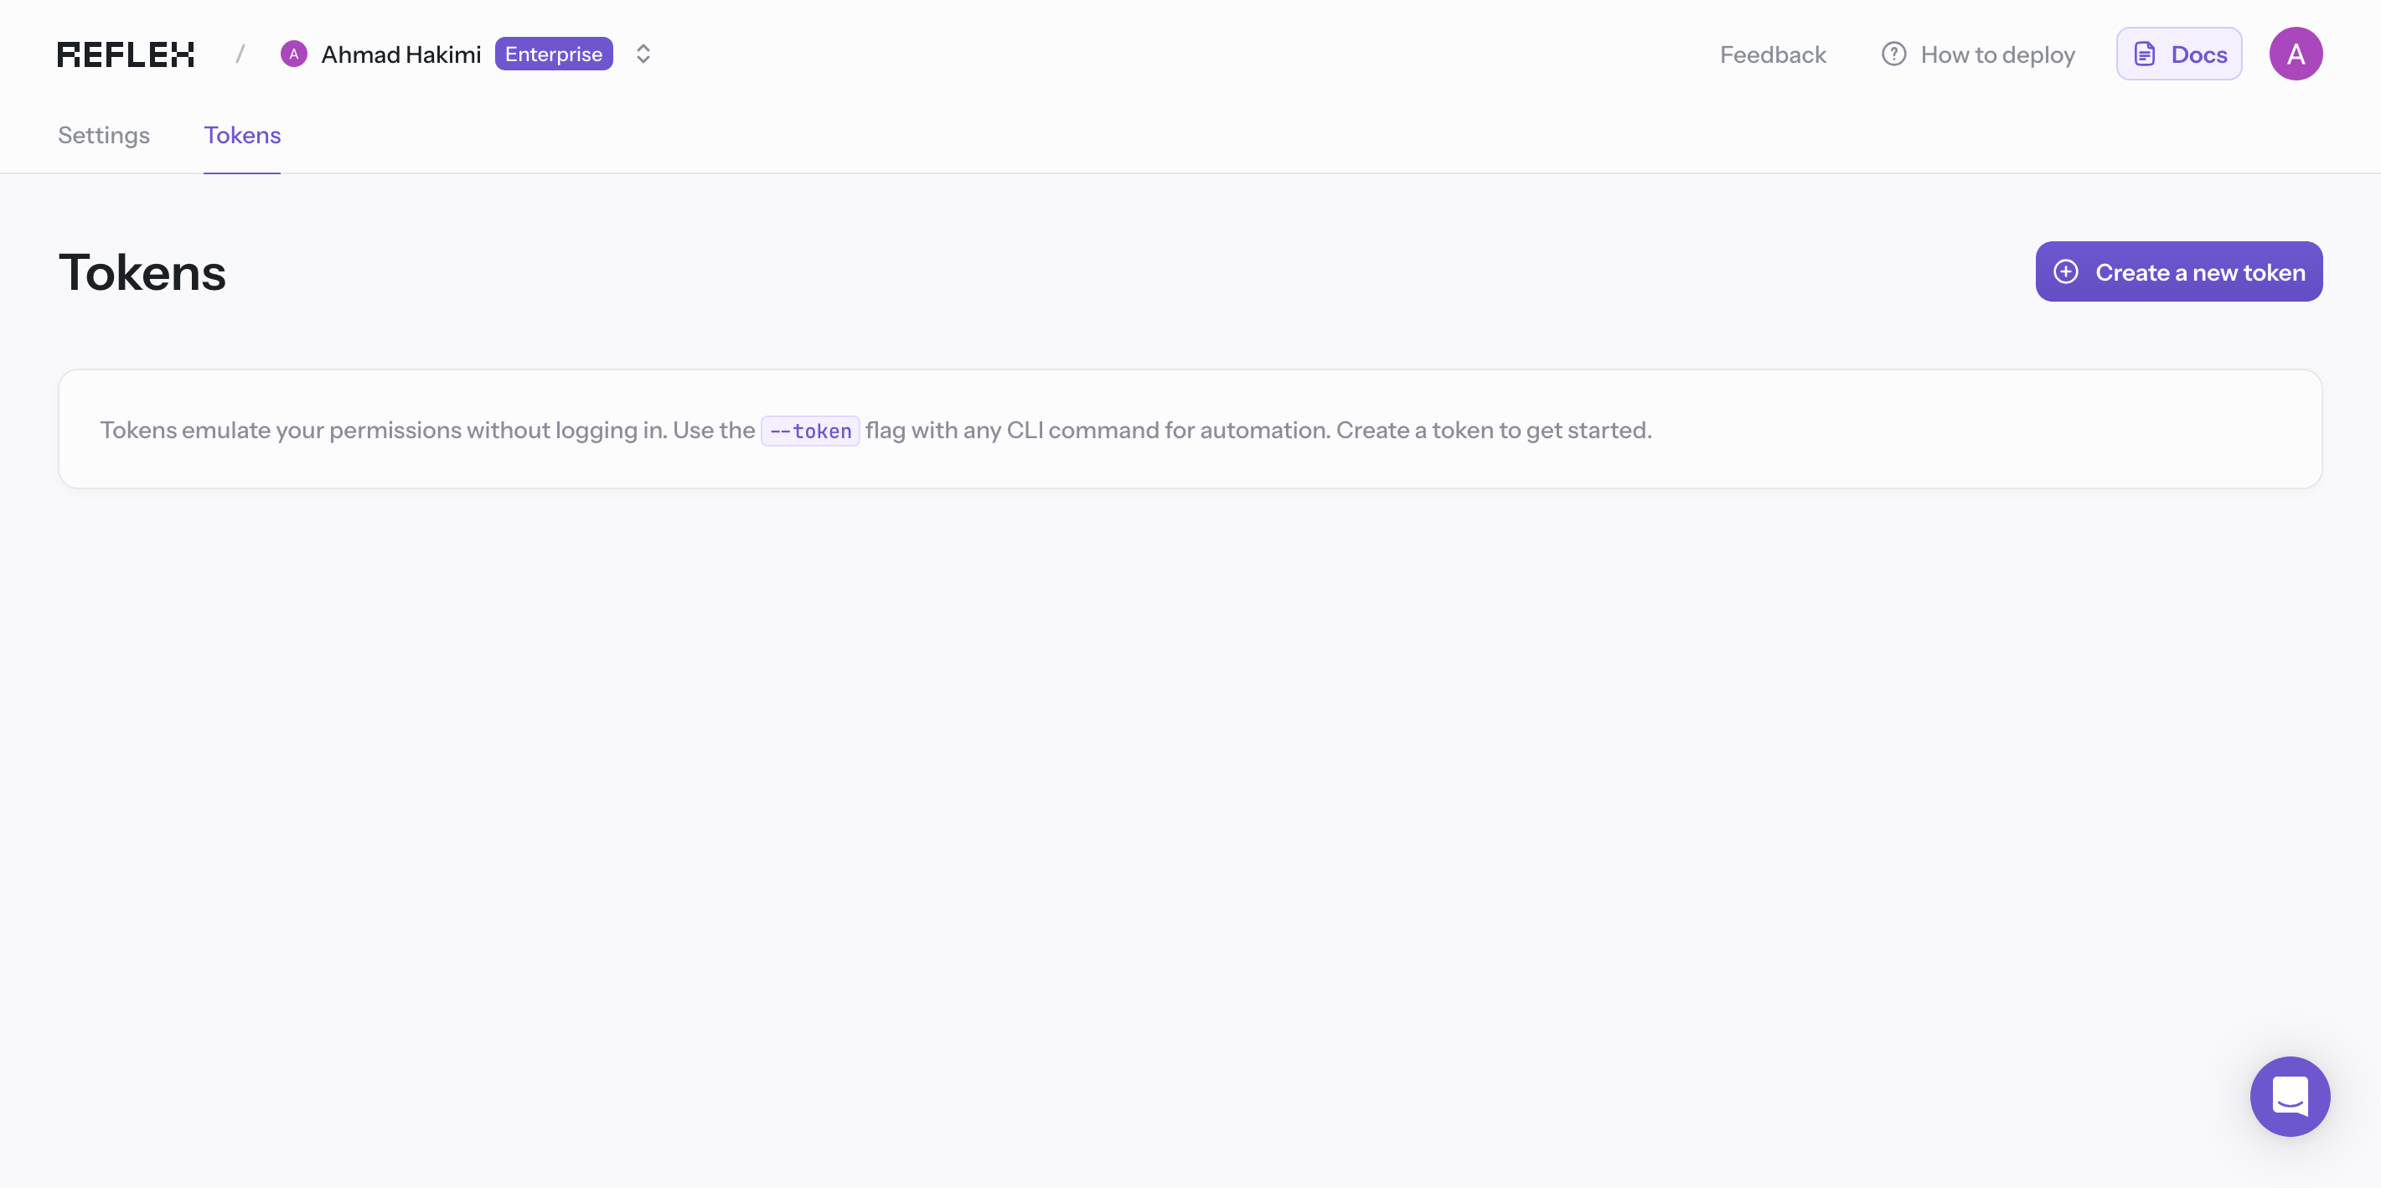The height and width of the screenshot is (1188, 2381).
Task: Click the Create a new token button
Action: [x=2177, y=271]
